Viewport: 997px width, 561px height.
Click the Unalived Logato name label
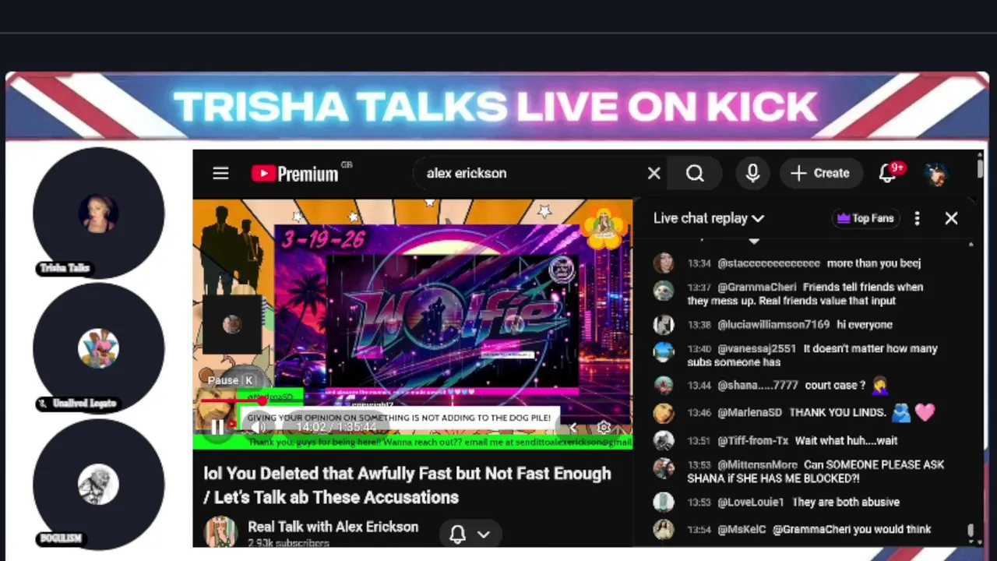[77, 404]
